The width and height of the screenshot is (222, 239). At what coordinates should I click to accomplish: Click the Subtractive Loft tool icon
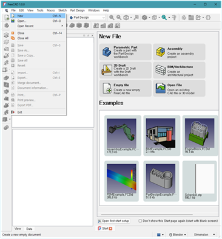pos(6,99)
